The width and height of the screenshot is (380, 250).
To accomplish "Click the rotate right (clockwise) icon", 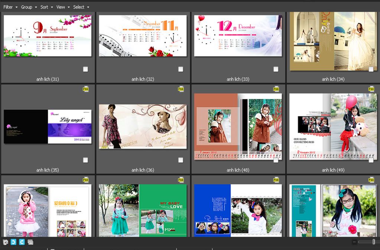I will pyautogui.click(x=22, y=242).
